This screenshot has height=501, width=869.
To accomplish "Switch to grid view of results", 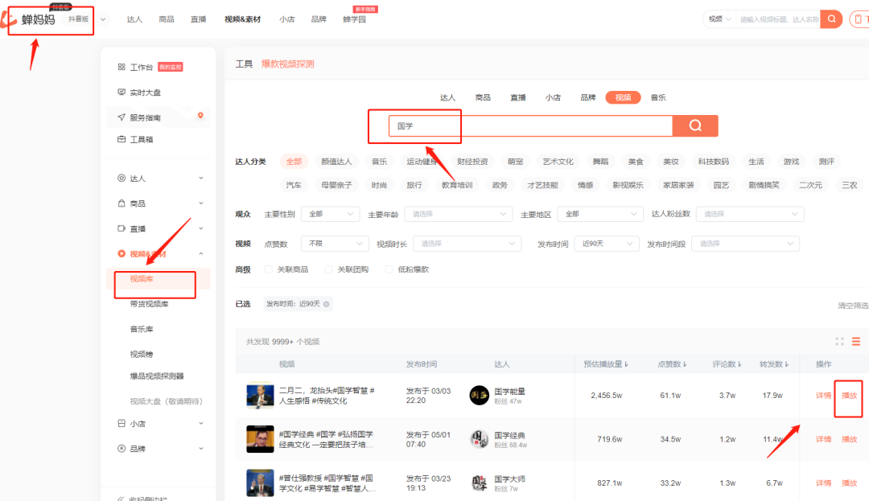I will coord(839,342).
